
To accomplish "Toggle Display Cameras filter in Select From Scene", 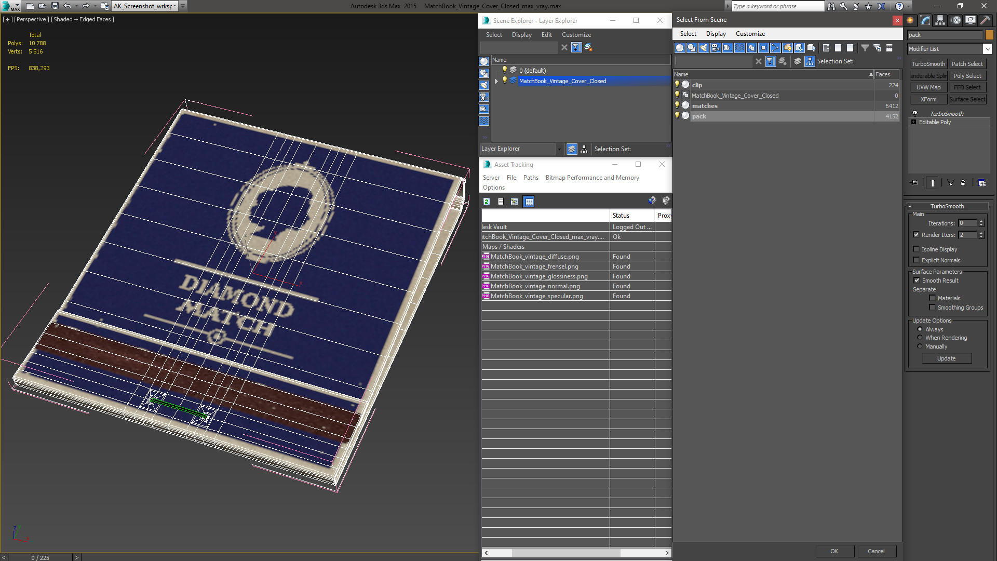I will pyautogui.click(x=716, y=48).
